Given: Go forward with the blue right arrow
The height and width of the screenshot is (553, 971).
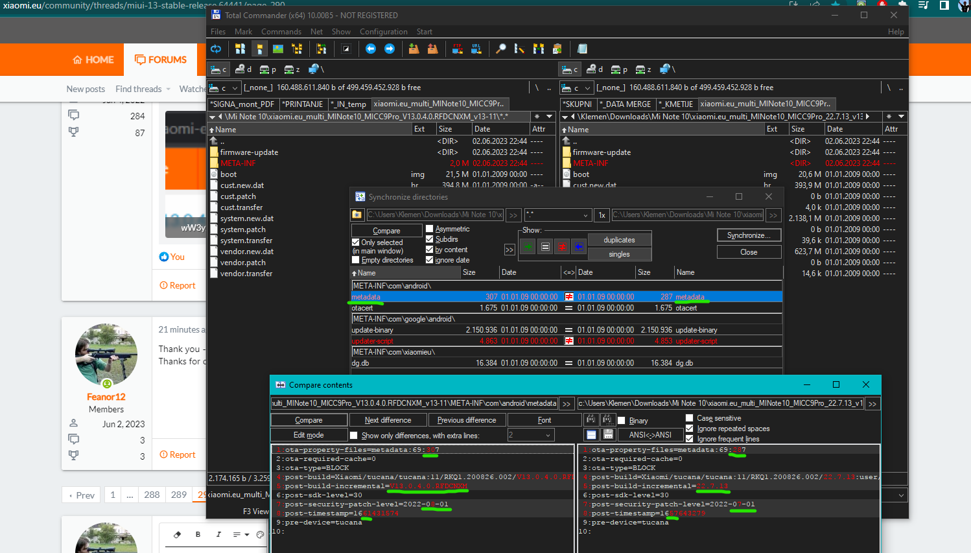Looking at the screenshot, I should [x=390, y=49].
